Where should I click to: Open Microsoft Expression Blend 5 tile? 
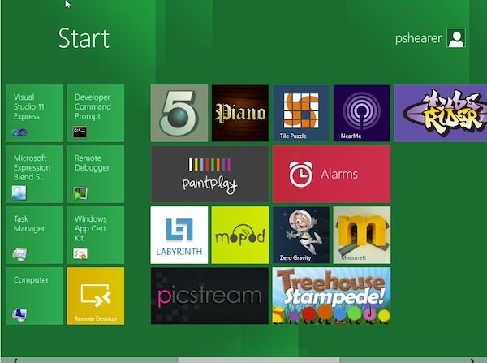tap(34, 174)
